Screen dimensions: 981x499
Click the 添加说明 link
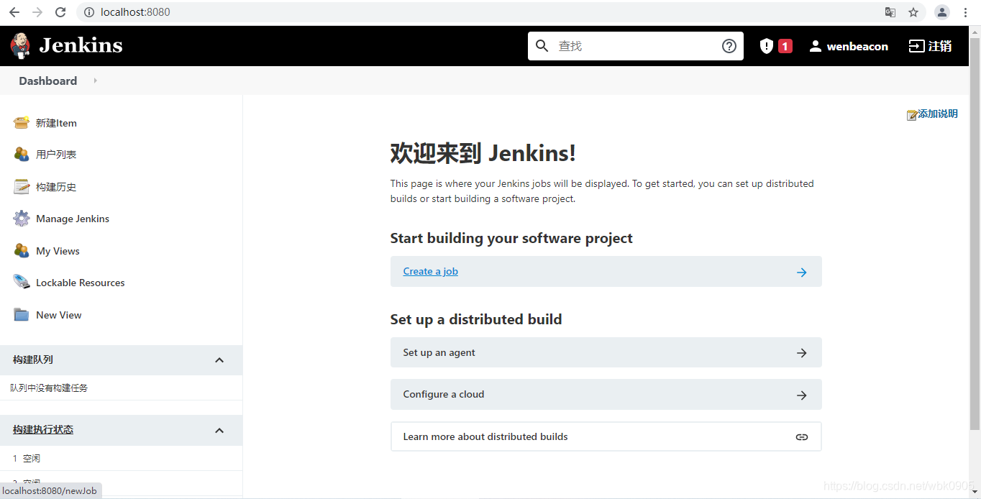click(938, 114)
